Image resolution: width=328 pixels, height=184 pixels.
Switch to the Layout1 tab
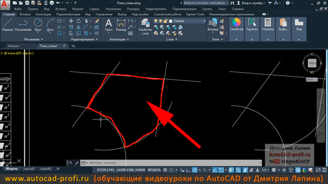(x=29, y=169)
